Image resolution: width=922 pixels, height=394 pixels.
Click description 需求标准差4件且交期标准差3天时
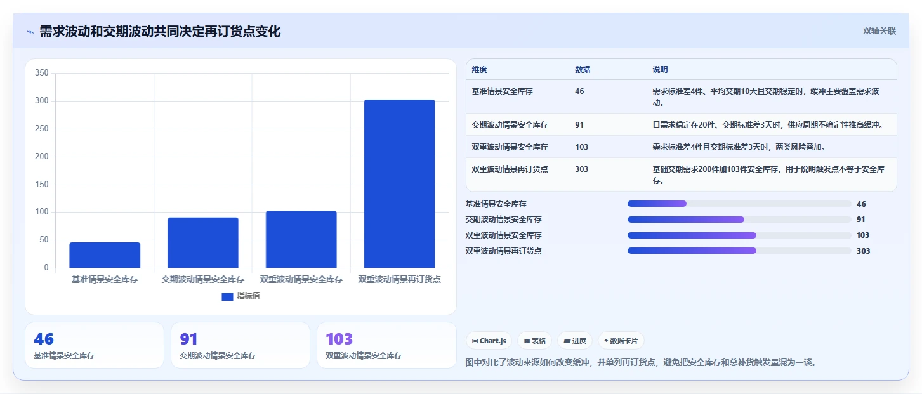[739, 147]
